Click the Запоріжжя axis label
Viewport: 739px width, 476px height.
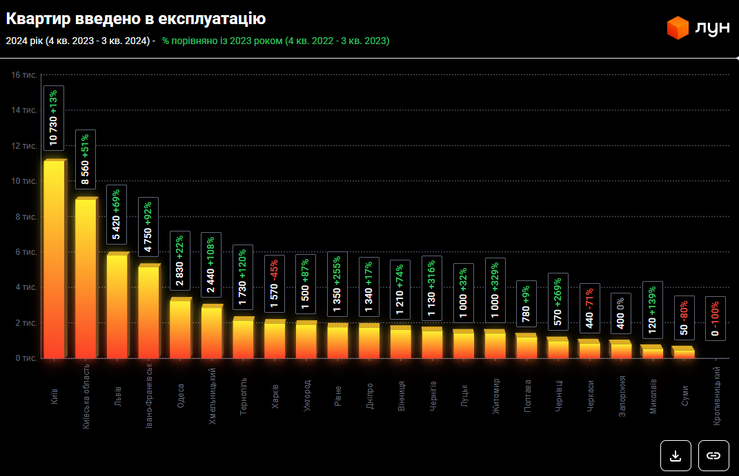tap(622, 393)
